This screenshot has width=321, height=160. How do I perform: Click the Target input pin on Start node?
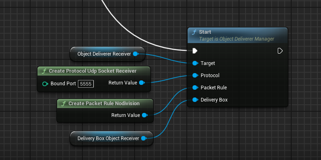pos(195,63)
